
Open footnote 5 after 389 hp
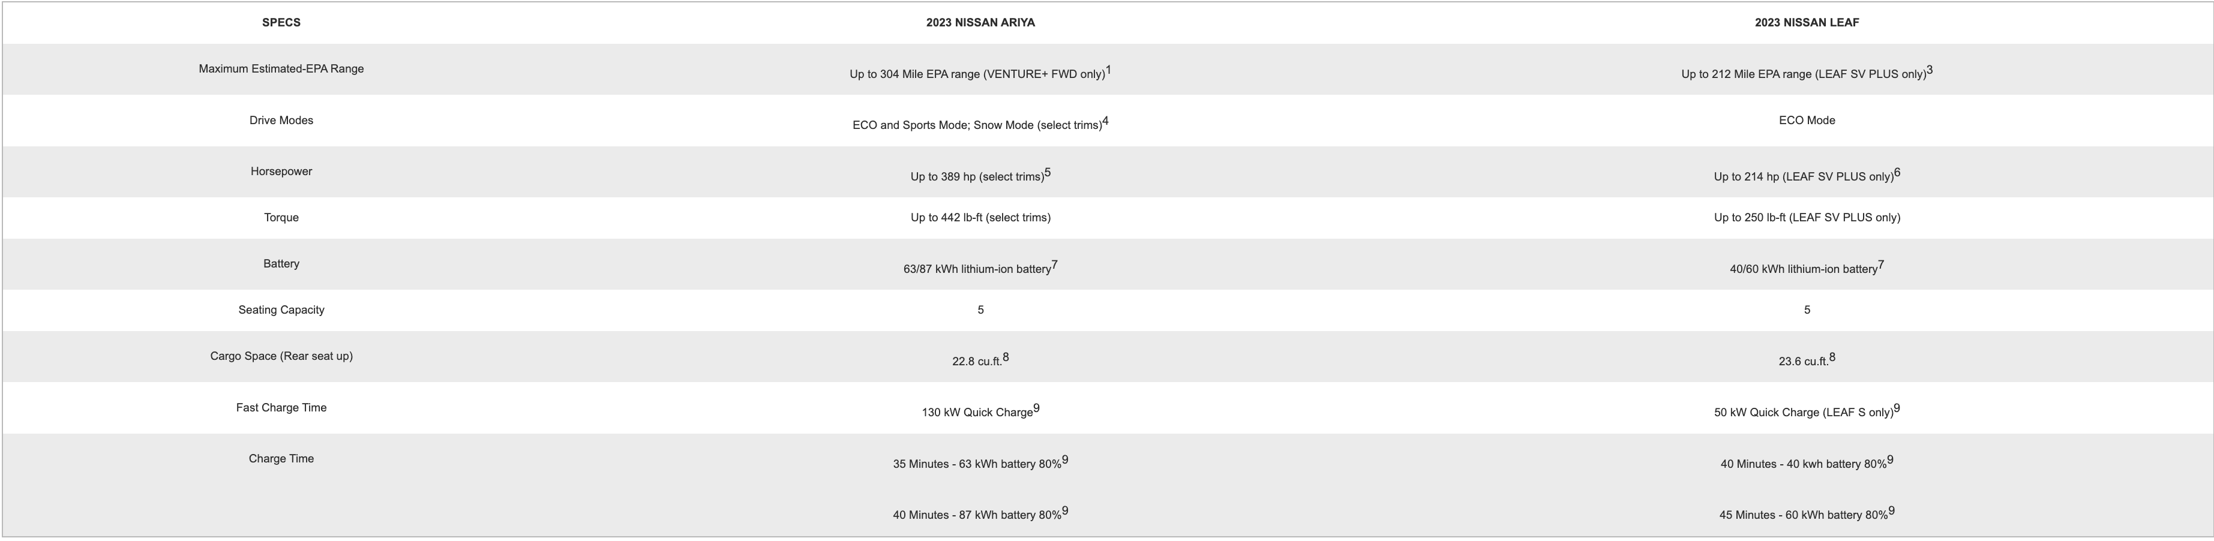(1047, 173)
